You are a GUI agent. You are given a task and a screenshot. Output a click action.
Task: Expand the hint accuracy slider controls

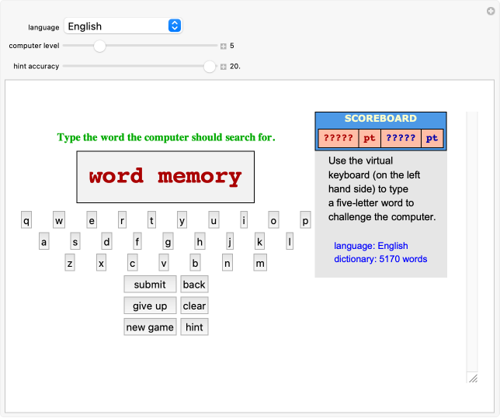[223, 67]
